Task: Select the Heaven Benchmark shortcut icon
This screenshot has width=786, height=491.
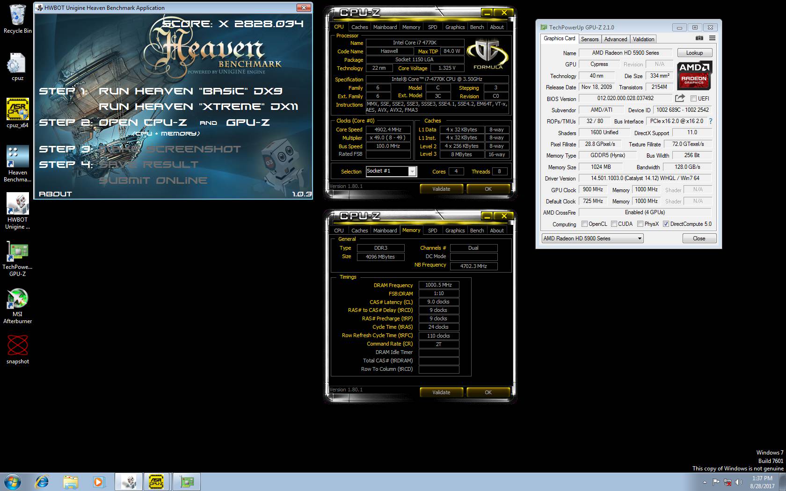Action: [x=17, y=163]
